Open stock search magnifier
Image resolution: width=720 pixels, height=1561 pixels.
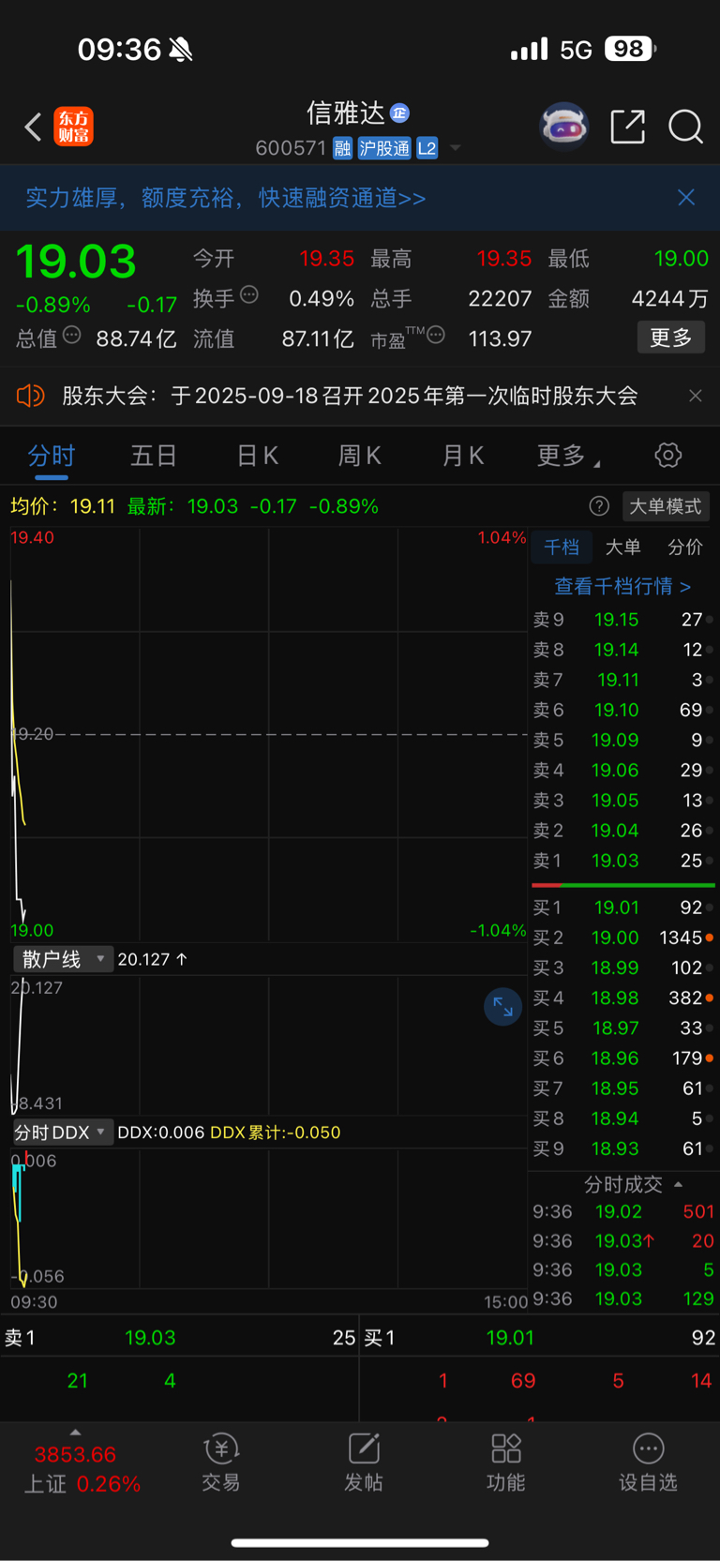pyautogui.click(x=685, y=127)
